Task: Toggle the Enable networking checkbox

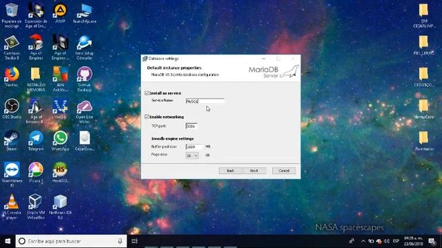Action: click(147, 116)
